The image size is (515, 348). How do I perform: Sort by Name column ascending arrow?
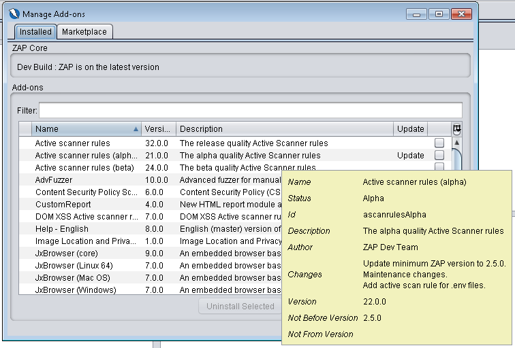(x=136, y=129)
